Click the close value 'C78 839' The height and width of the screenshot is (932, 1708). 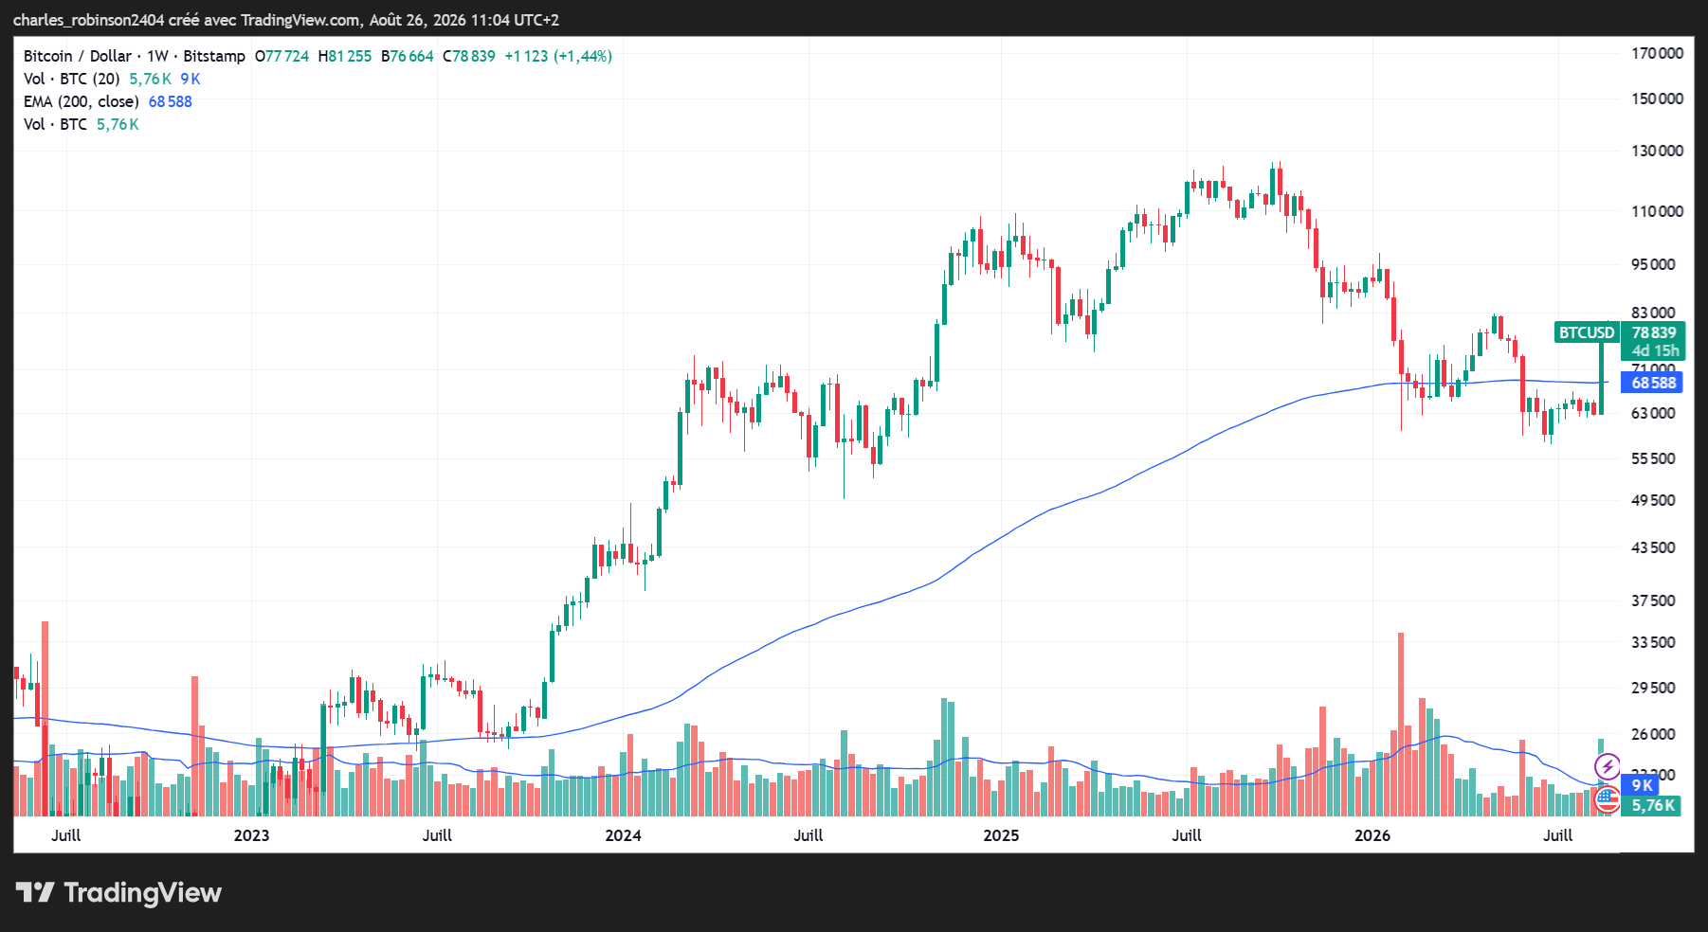click(469, 56)
